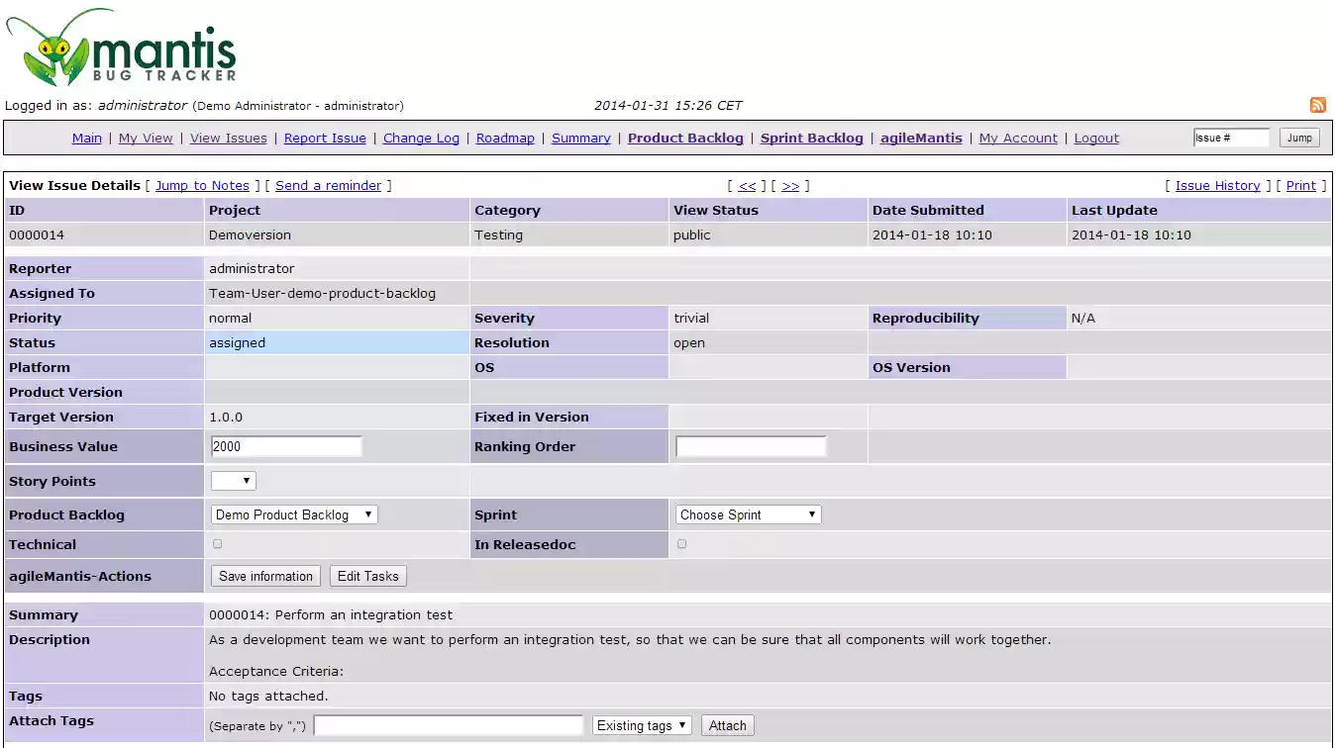Open the Choose Sprint dropdown
Image resolution: width=1335 pixels, height=748 pixels.
pyautogui.click(x=748, y=514)
